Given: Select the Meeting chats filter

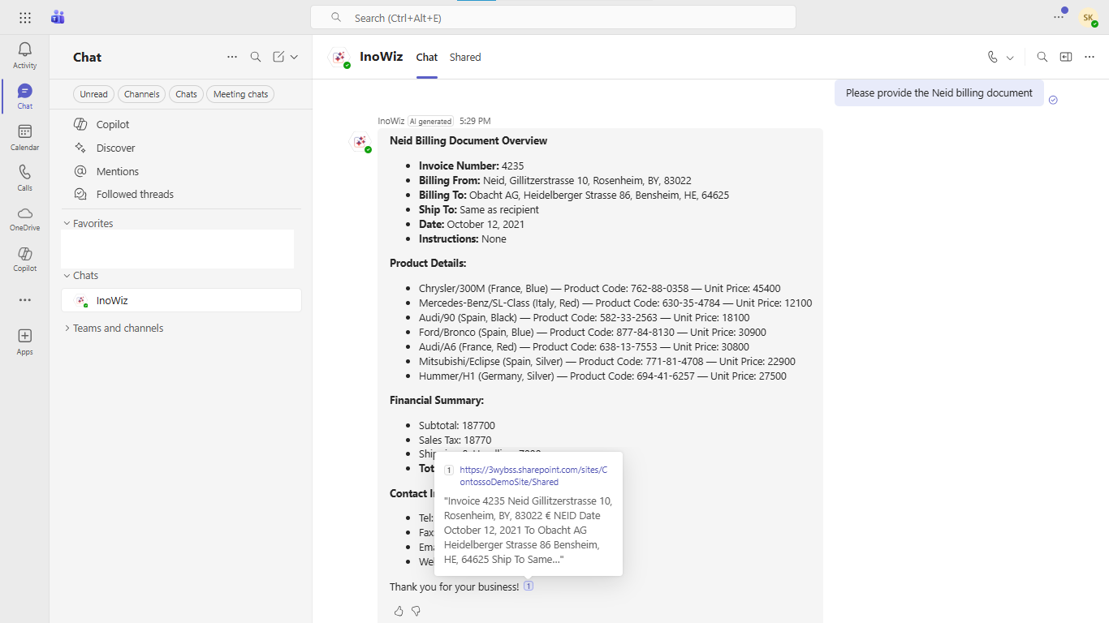Looking at the screenshot, I should click(240, 93).
